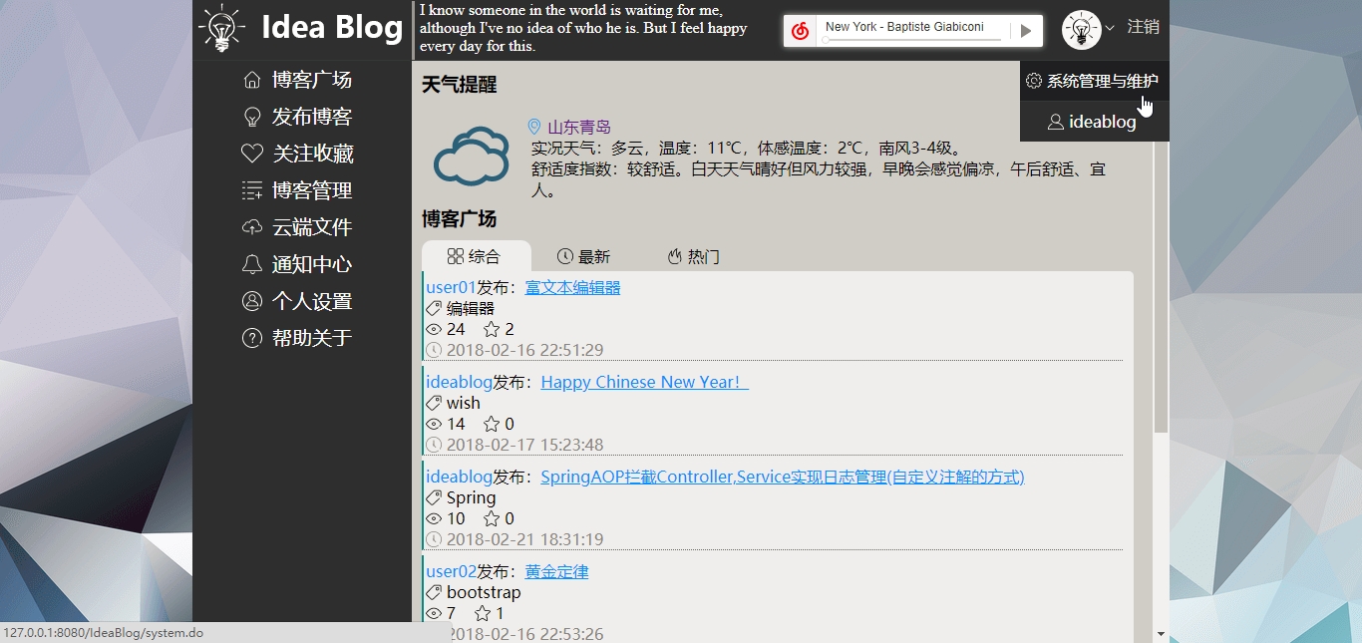Open 个人设置 in the sidebar
Screen dimensions: 1362x643
coord(298,301)
